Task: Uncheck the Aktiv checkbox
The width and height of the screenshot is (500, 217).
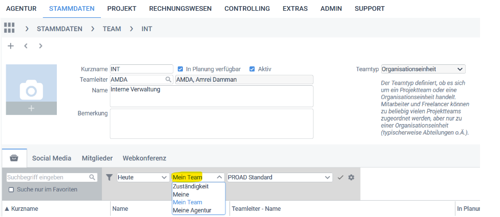Action: click(252, 69)
